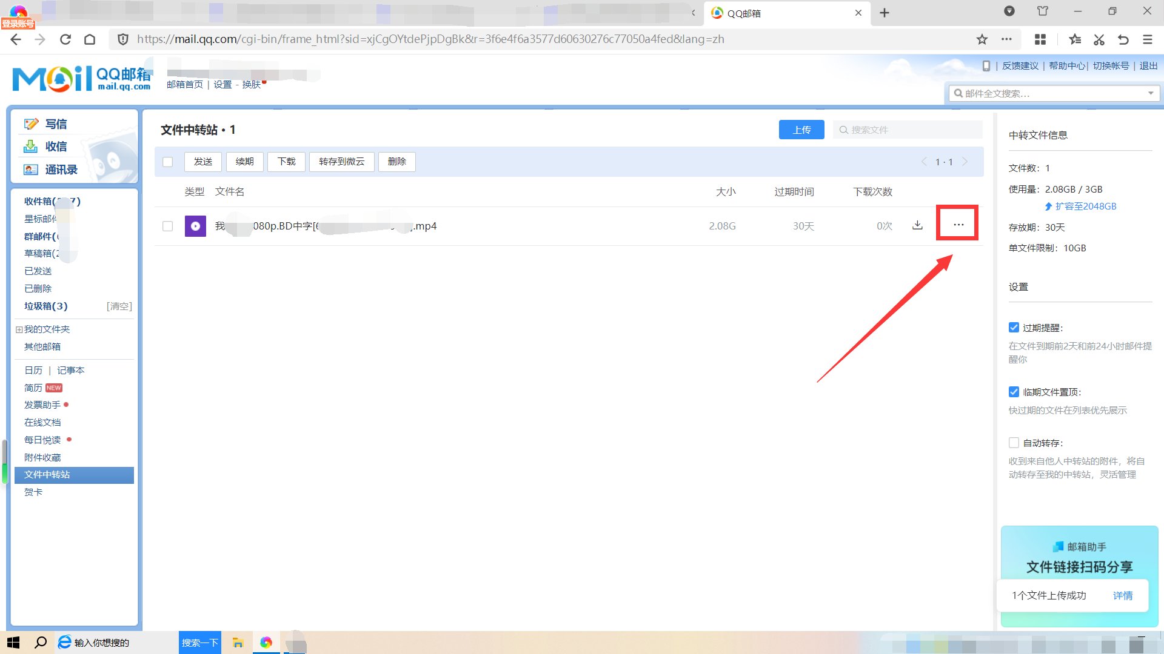
Task: Expand the 我的文件夹 tree node
Action: tap(19, 329)
